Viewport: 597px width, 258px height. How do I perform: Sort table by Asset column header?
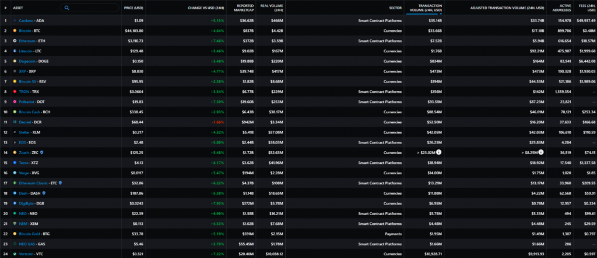(17, 8)
